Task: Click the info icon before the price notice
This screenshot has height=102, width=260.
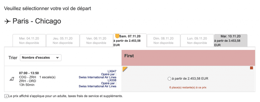Action: coord(6,96)
